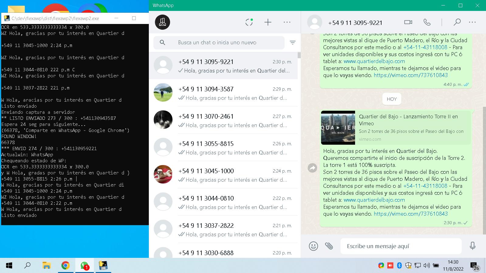This screenshot has width=486, height=273.
Task: Open the battery tray icon
Action: [436, 266]
